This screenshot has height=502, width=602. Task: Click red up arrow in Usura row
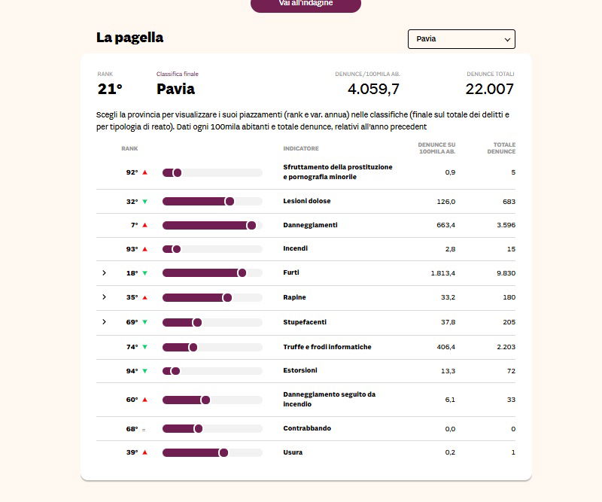[x=144, y=452]
